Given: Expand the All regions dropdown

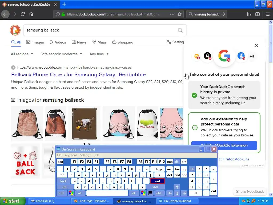Looking at the screenshot, I should (22, 54).
